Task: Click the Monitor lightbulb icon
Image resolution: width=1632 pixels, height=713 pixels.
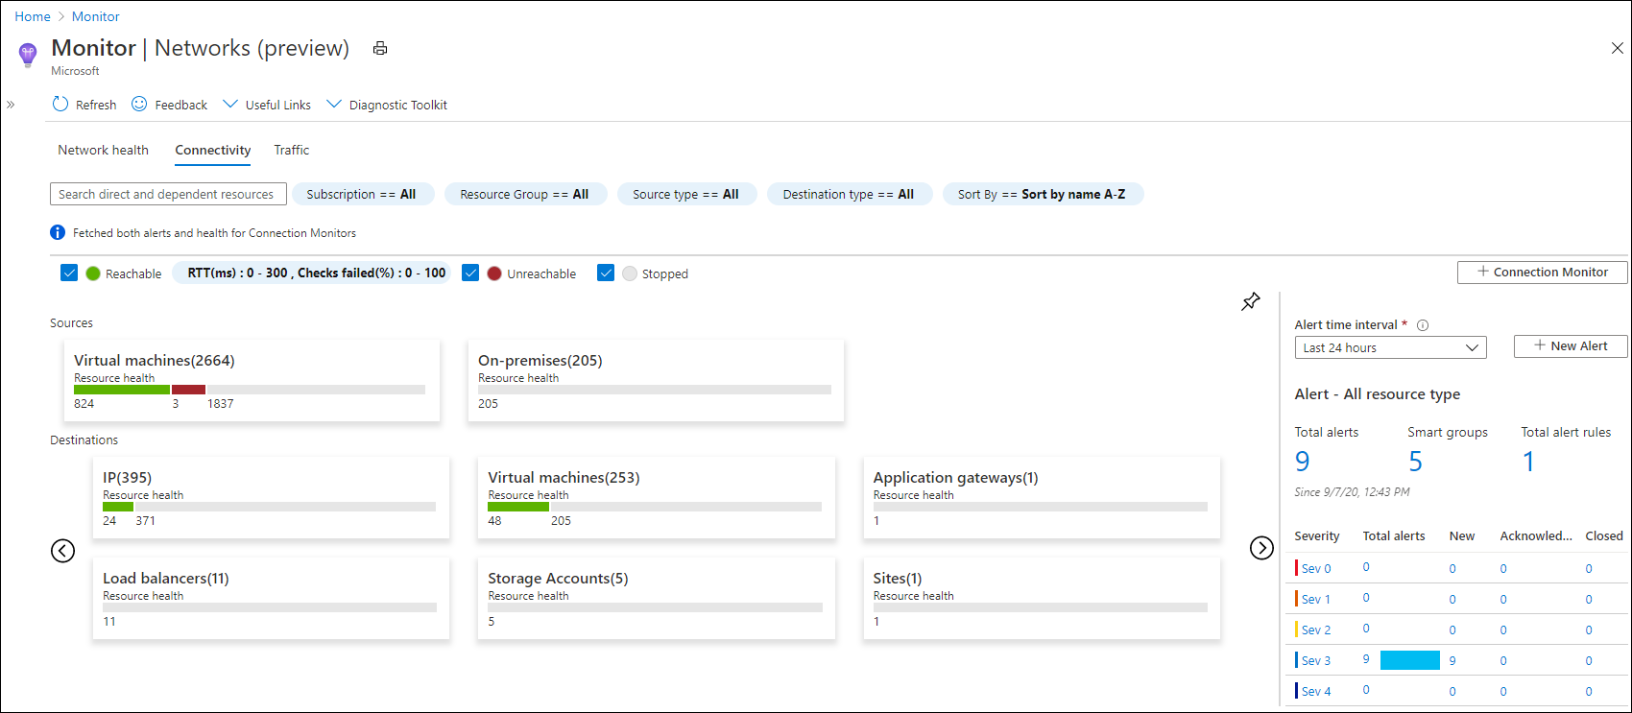Action: click(x=28, y=54)
